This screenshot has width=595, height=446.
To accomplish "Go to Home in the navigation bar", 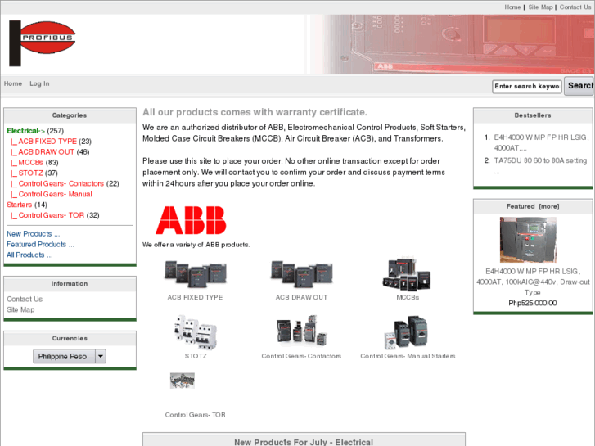I will coord(13,83).
